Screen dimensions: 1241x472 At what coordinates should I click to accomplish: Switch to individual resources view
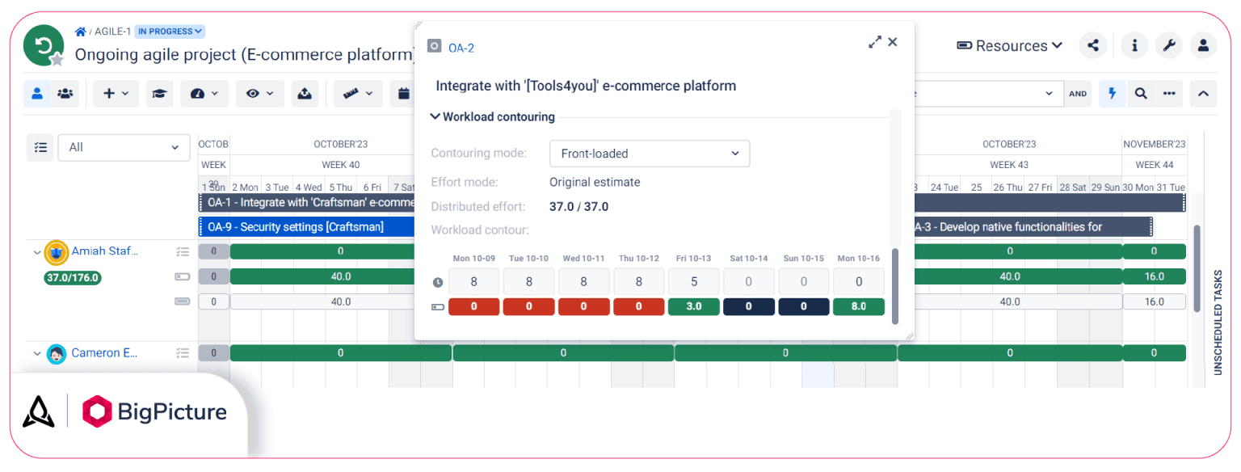[x=37, y=94]
